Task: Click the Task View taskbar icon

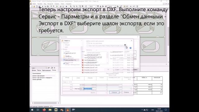Action: coord(38,110)
